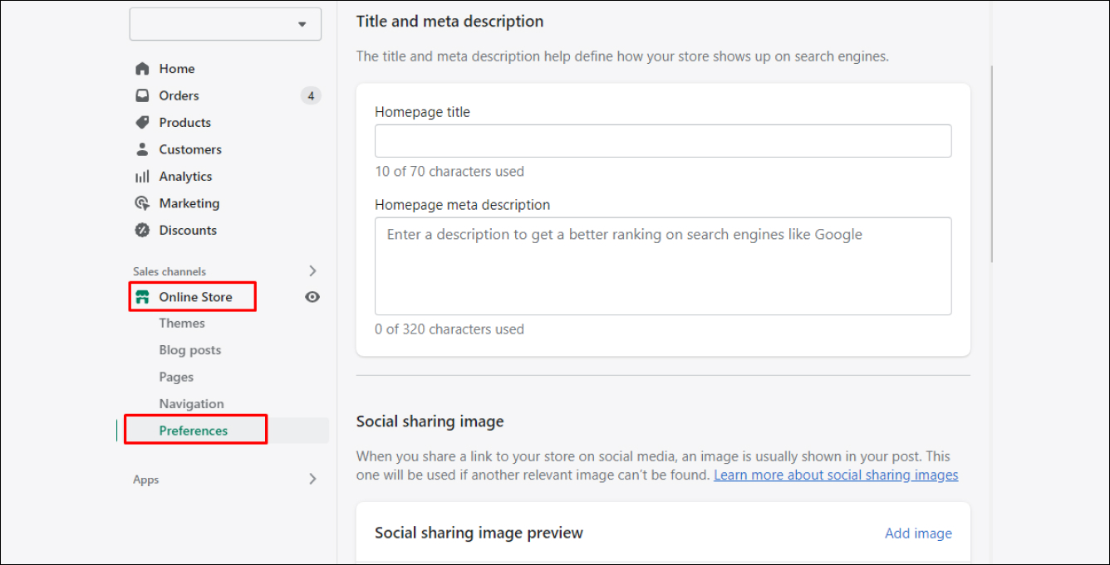Click the Social sharing image heading
This screenshot has height=565, width=1110.
430,421
